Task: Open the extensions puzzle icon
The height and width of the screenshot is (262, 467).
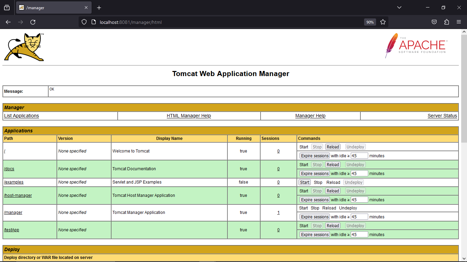Action: (x=446, y=22)
